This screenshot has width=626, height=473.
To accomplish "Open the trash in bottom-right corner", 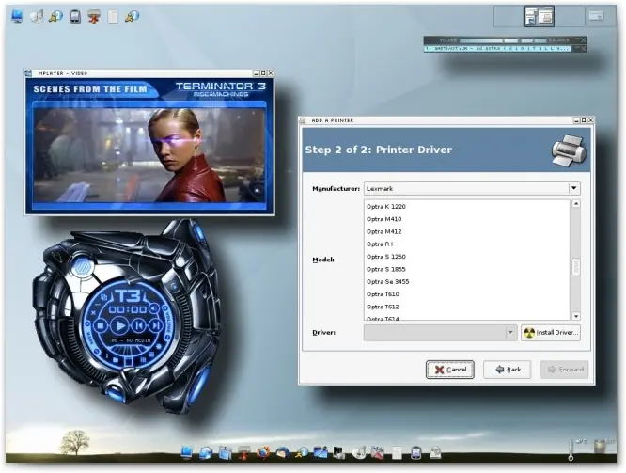I will click(x=600, y=447).
